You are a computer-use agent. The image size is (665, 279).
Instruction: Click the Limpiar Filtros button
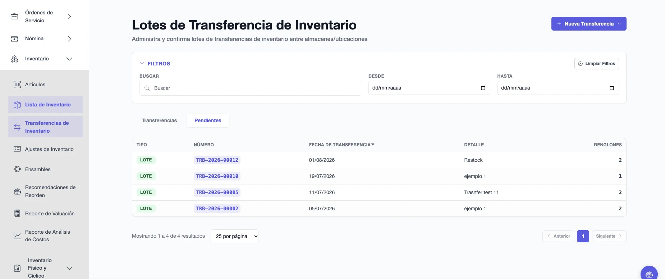coord(597,64)
